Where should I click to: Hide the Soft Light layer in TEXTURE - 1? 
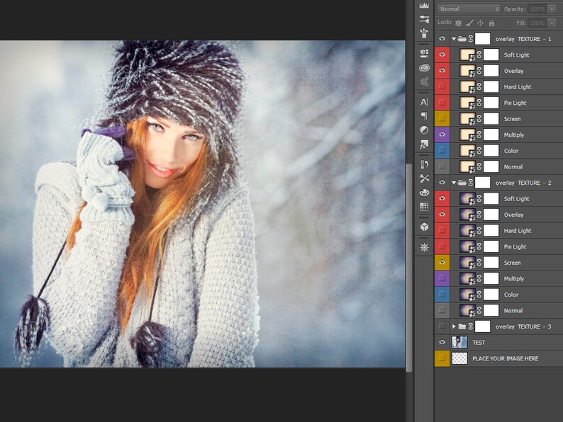click(442, 55)
